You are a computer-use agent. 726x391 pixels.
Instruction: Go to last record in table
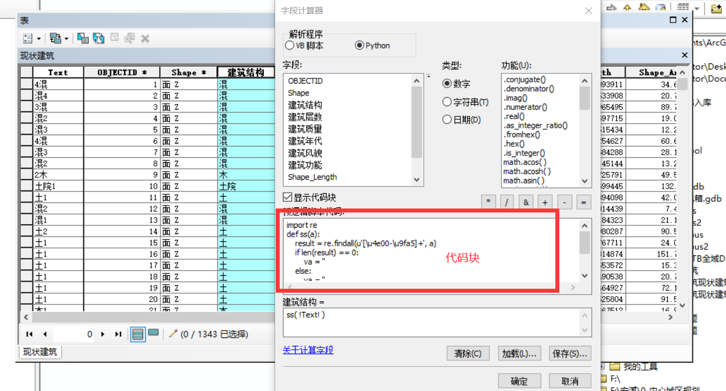[x=118, y=334]
